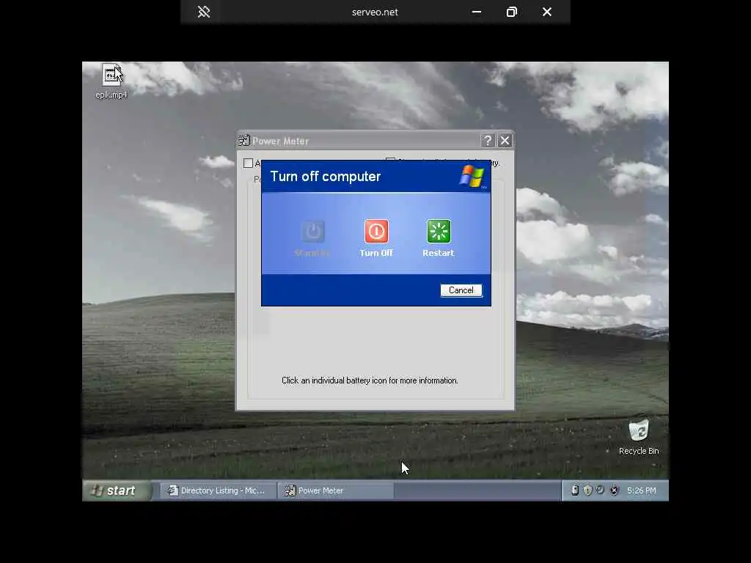Switch to Directory Listing taskbar window
The height and width of the screenshot is (563, 751).
pyautogui.click(x=218, y=490)
